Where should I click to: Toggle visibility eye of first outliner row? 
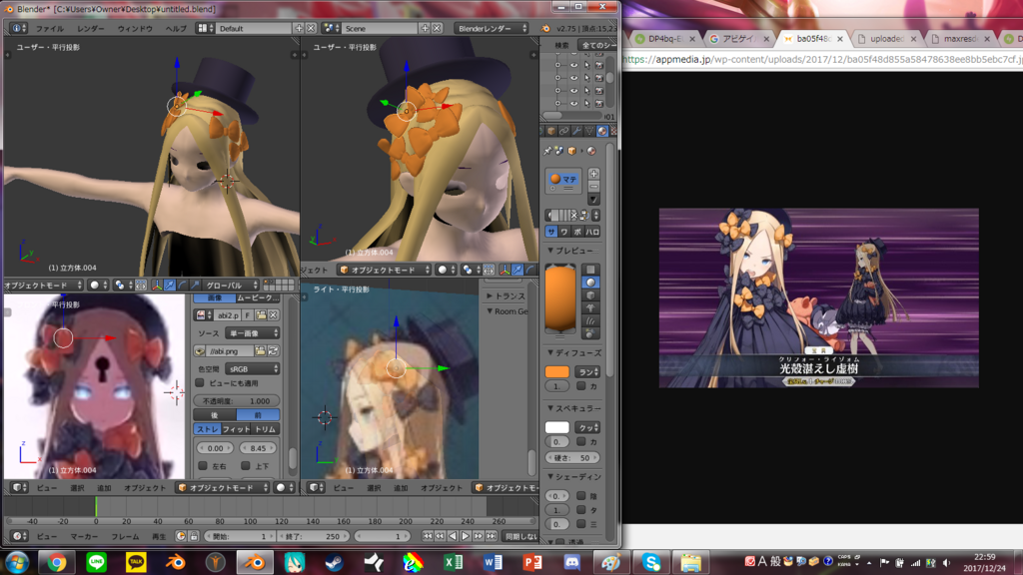[x=573, y=65]
